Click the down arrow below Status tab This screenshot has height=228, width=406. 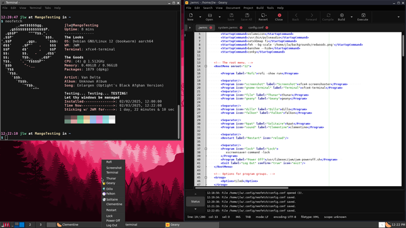click(195, 209)
